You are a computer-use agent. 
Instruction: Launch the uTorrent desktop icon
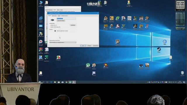[88, 66]
